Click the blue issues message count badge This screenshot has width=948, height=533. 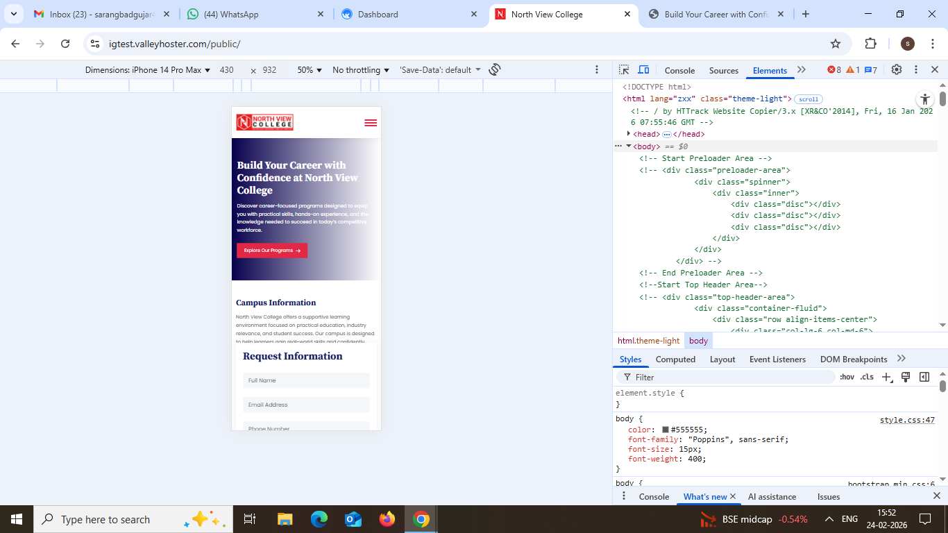[x=871, y=70]
